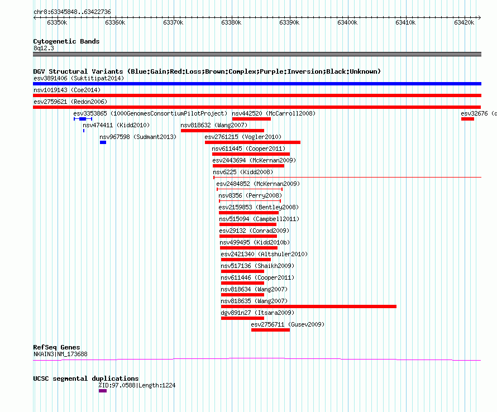Click the 63410k ruler label
Viewport: 497px width, 412px height.
tap(405, 22)
